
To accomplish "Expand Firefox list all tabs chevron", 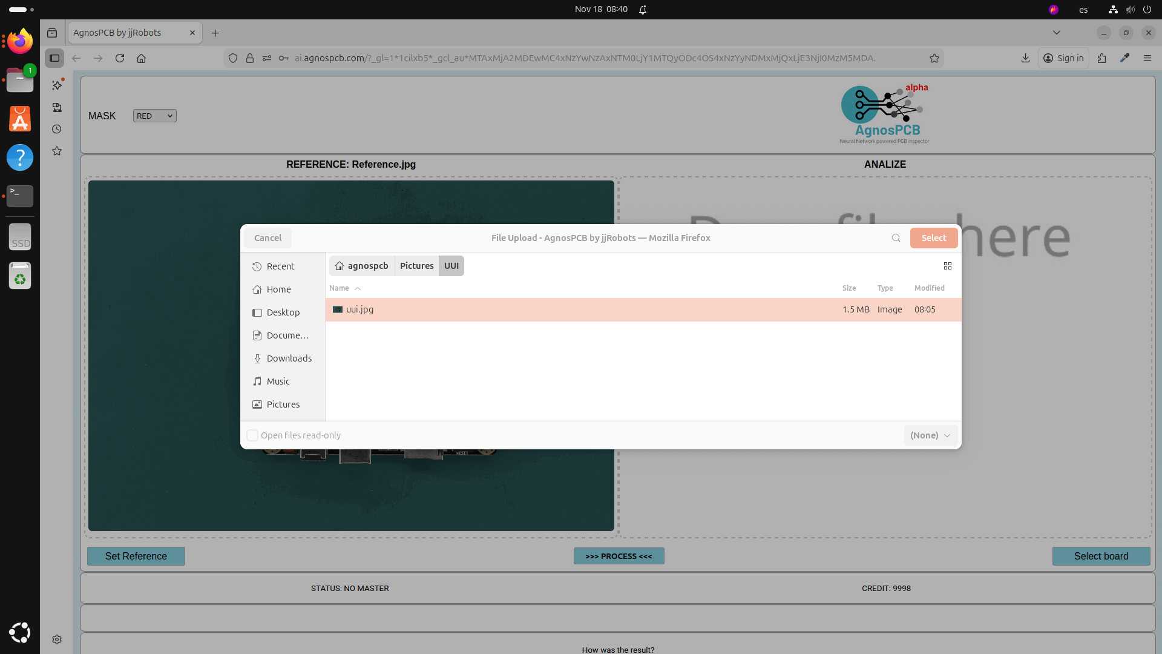I will 1057,33.
